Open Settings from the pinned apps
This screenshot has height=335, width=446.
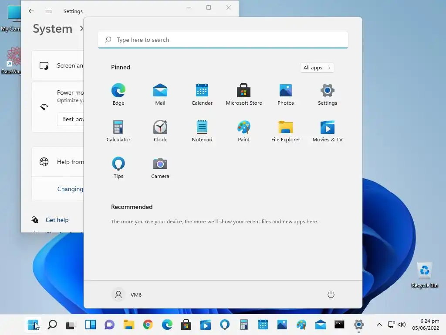pyautogui.click(x=328, y=94)
